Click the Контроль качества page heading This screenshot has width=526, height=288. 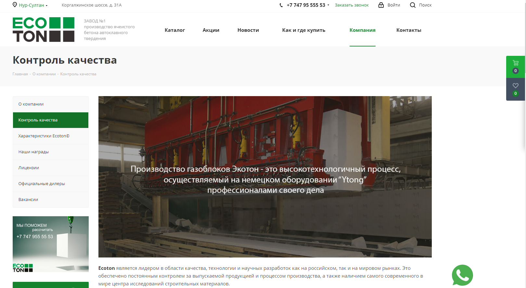coord(65,60)
